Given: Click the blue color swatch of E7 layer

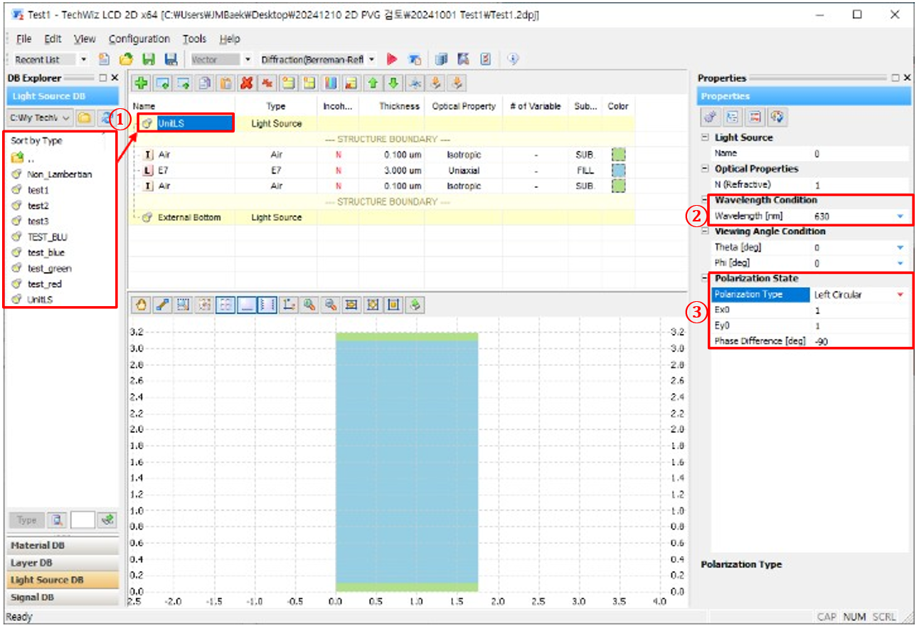Looking at the screenshot, I should [618, 171].
